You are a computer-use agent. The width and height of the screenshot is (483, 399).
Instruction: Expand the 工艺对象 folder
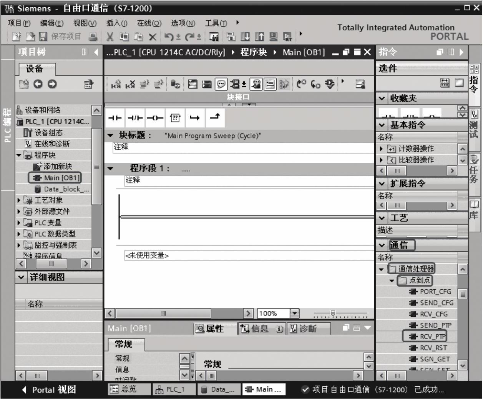[19, 200]
